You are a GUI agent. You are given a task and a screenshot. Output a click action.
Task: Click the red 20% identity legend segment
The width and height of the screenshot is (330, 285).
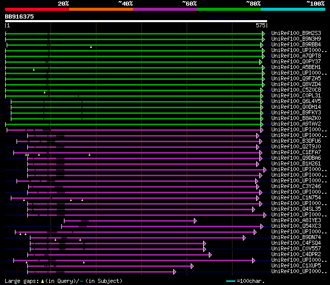tap(37, 9)
